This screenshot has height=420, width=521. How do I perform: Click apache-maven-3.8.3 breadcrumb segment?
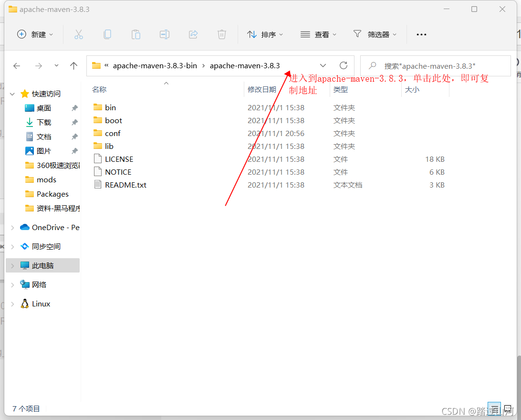(x=245, y=66)
